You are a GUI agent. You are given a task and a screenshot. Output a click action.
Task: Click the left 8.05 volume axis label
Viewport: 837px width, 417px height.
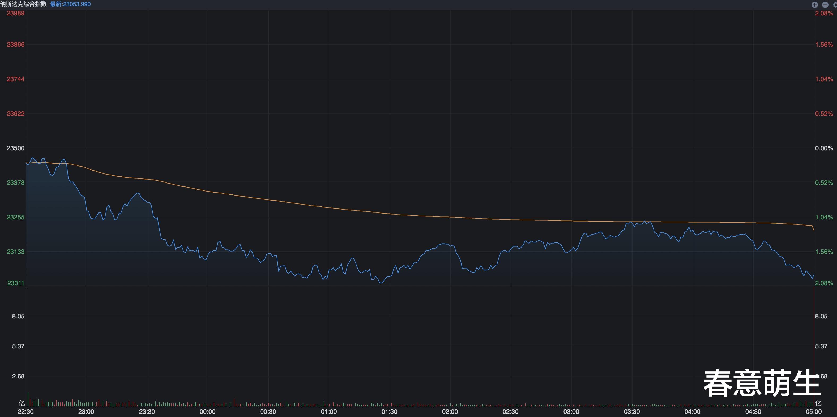pos(18,316)
